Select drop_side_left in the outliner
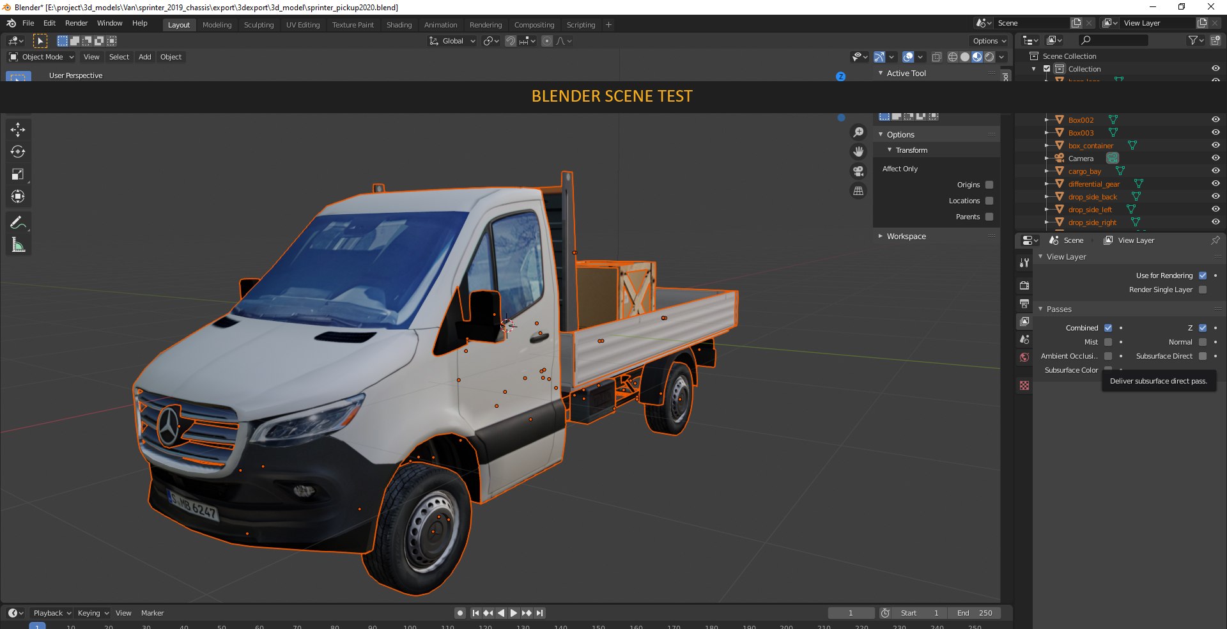 [x=1090, y=210]
